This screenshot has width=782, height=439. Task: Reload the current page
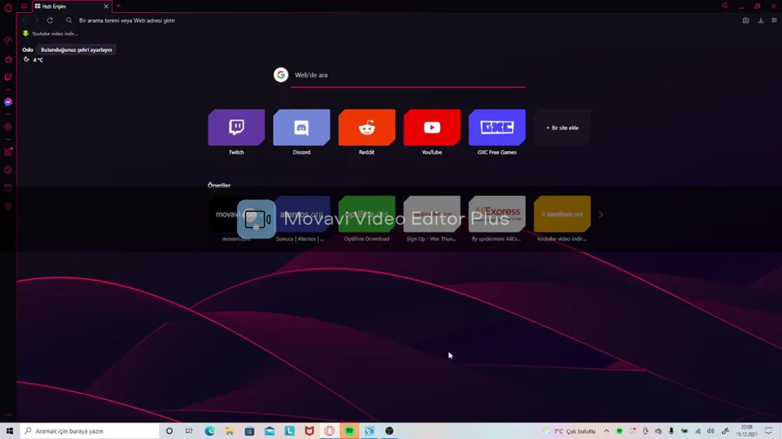pos(50,21)
